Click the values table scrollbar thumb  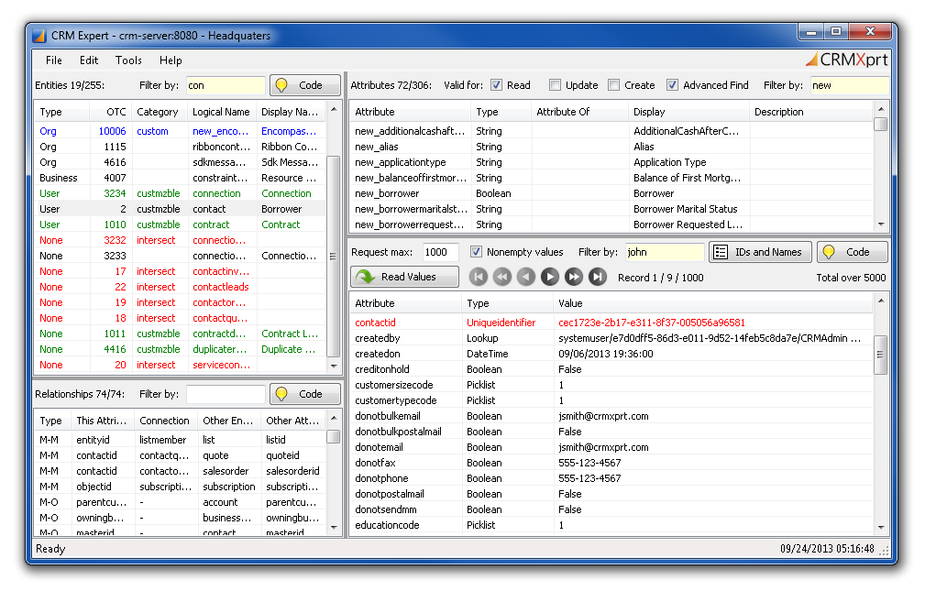[880, 355]
